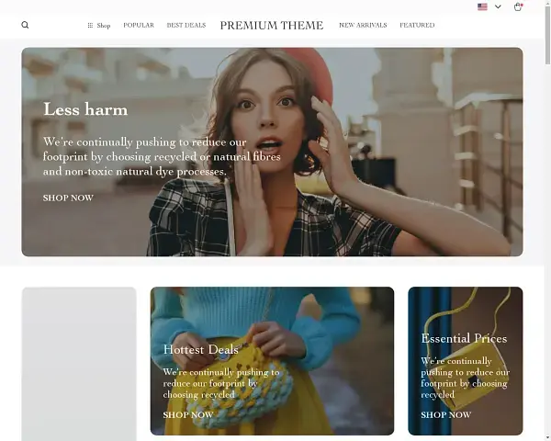Click the empty gray placeholder card
This screenshot has width=551, height=441.
coord(79,364)
